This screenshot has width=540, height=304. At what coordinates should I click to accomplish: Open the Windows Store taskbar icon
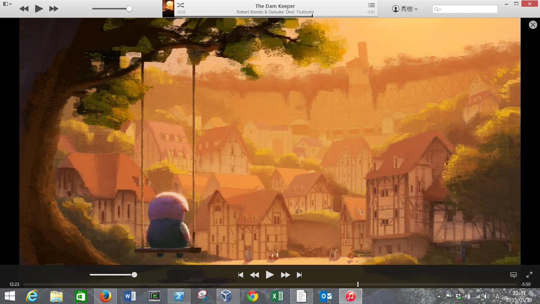[81, 296]
